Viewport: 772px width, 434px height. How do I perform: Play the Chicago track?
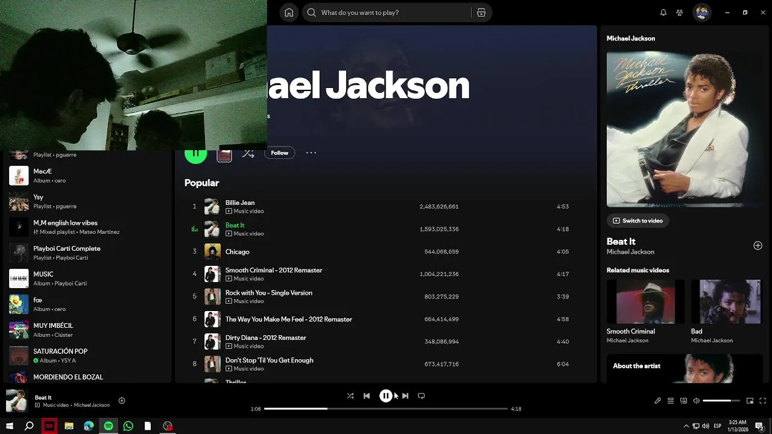tap(386, 251)
